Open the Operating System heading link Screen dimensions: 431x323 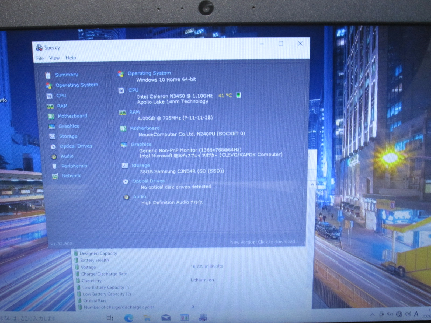click(149, 73)
